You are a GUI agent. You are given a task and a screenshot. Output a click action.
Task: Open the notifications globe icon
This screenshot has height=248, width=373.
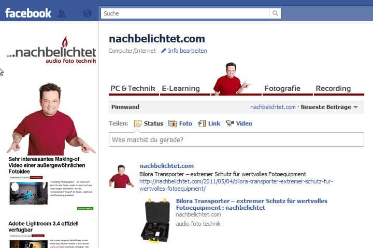88,13
